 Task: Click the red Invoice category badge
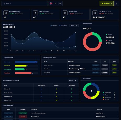(x=23, y=117)
